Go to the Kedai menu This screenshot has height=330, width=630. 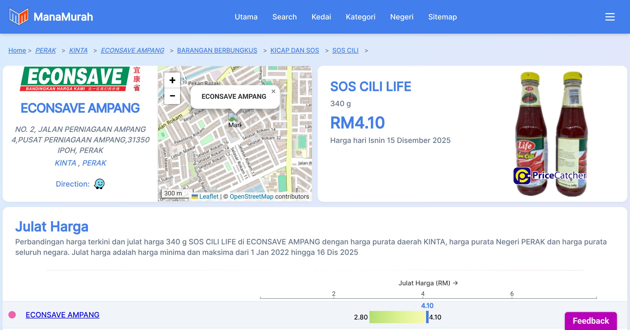321,17
